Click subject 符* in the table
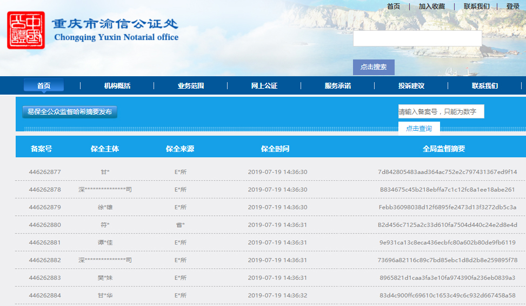 pyautogui.click(x=105, y=225)
